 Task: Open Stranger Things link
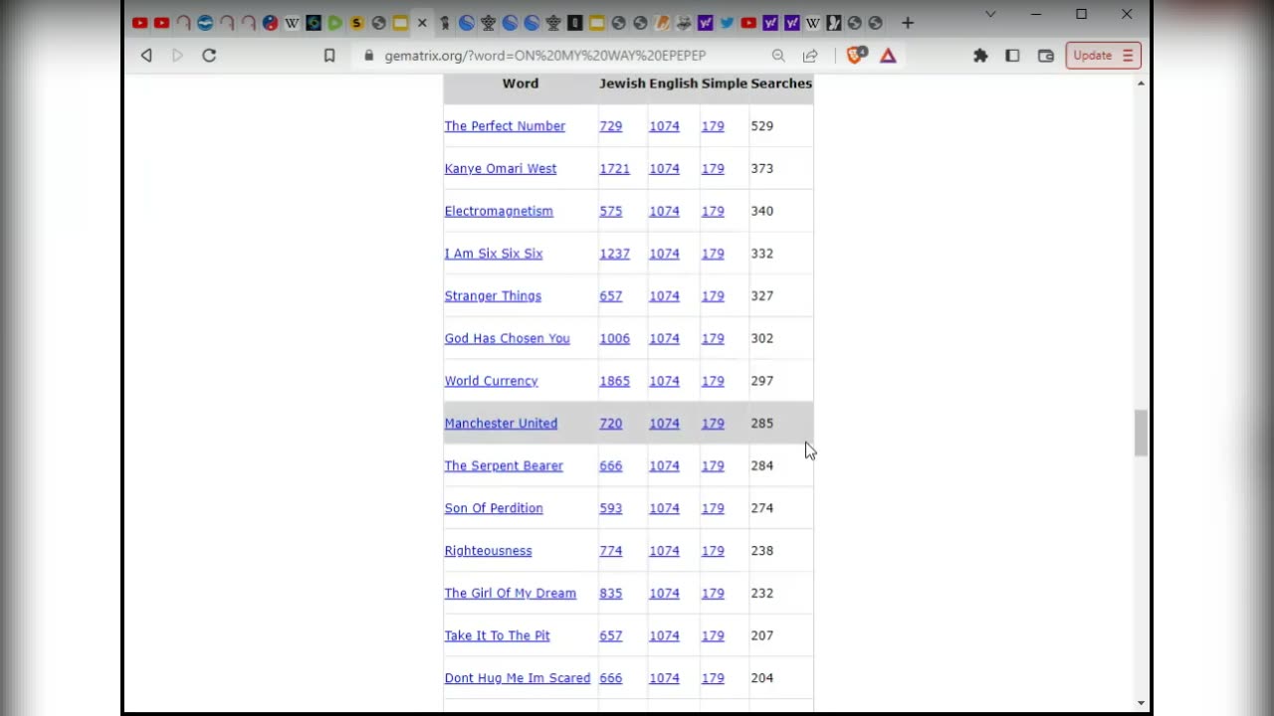[493, 296]
